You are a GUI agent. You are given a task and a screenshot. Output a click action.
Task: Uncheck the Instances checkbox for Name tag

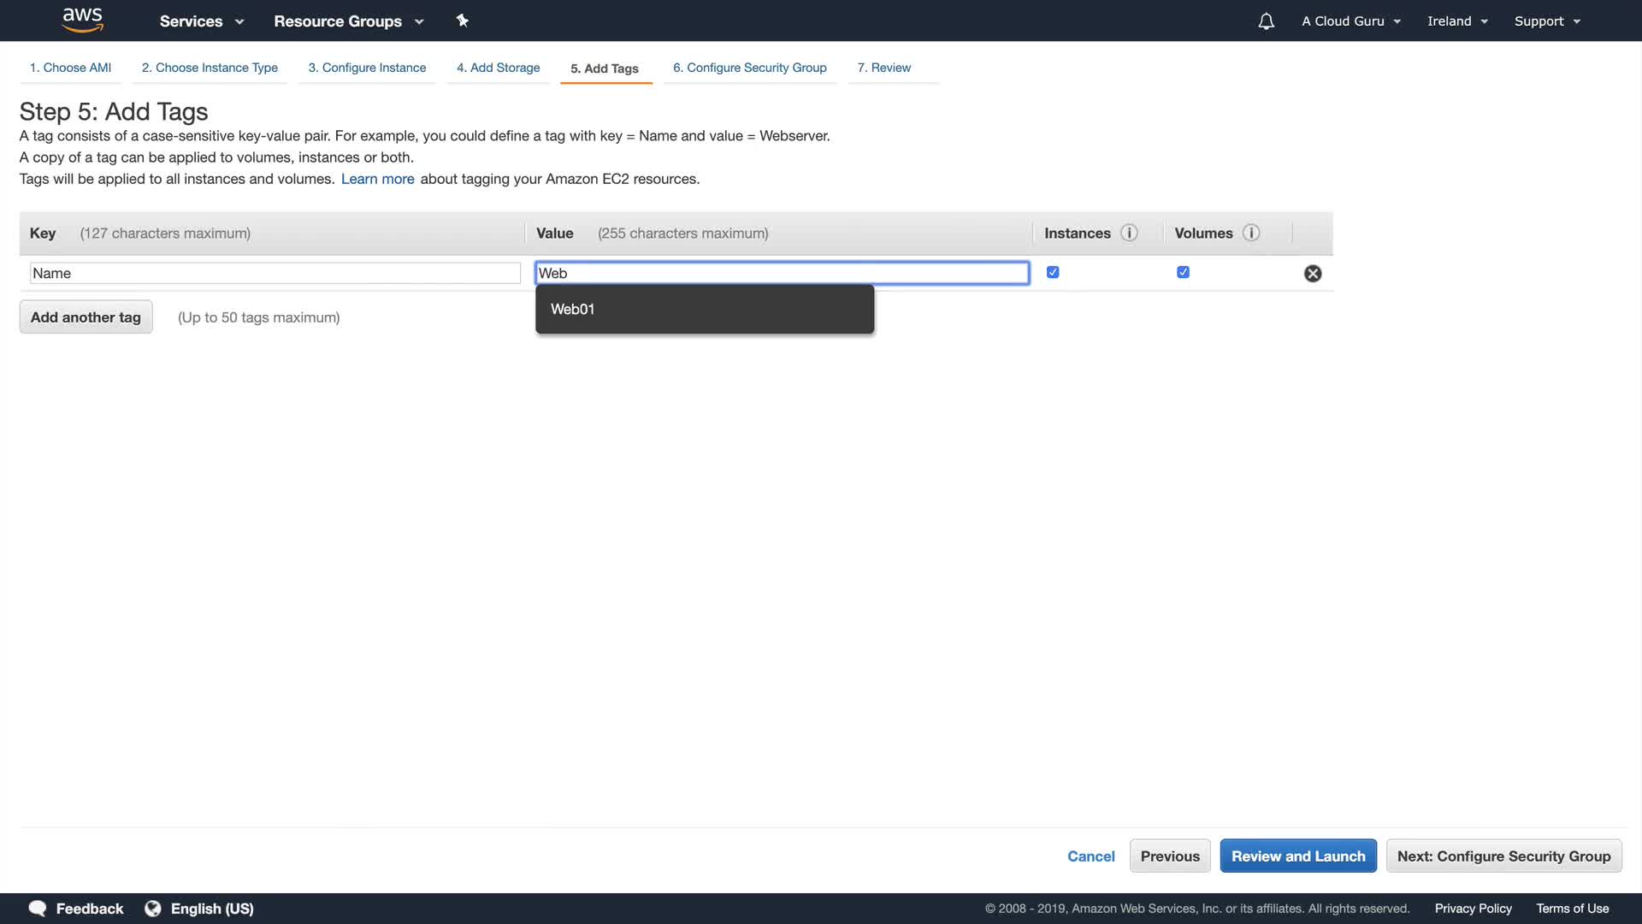tap(1053, 272)
